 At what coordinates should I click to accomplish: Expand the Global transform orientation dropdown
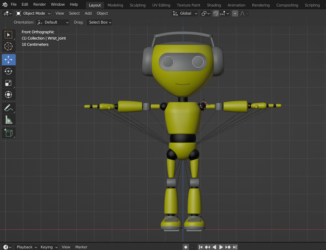pos(185,14)
